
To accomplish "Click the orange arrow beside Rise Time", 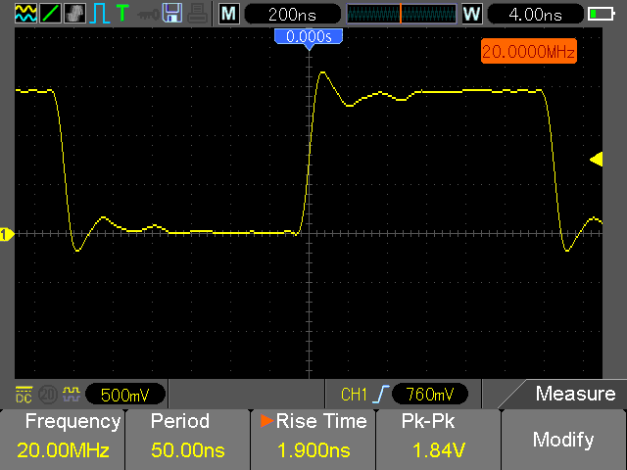I will pyautogui.click(x=266, y=421).
